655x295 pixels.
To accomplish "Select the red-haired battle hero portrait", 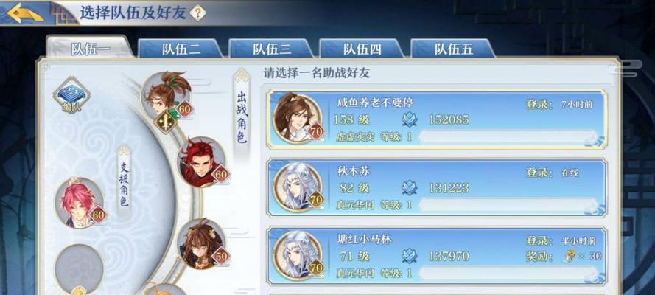I will [203, 162].
